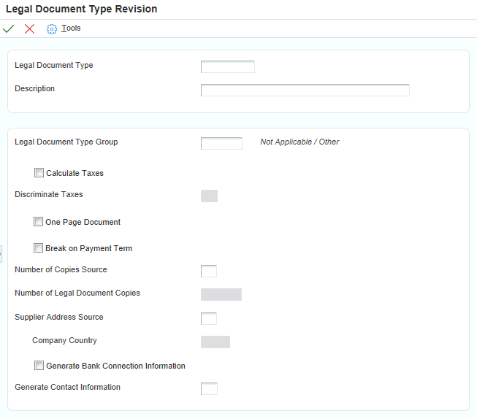Click the left edge panel expander handle
Image resolution: width=477 pixels, height=419 pixels.
tap(1, 253)
